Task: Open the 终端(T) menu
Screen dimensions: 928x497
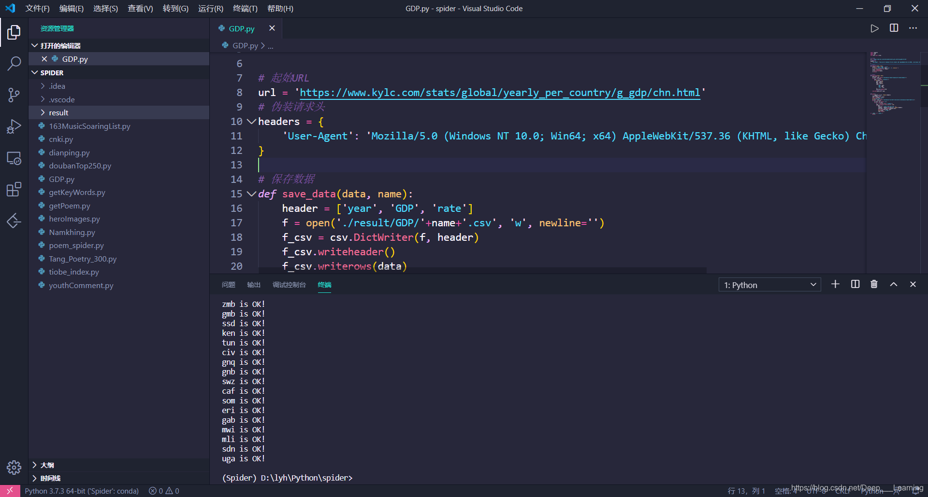Action: [245, 8]
